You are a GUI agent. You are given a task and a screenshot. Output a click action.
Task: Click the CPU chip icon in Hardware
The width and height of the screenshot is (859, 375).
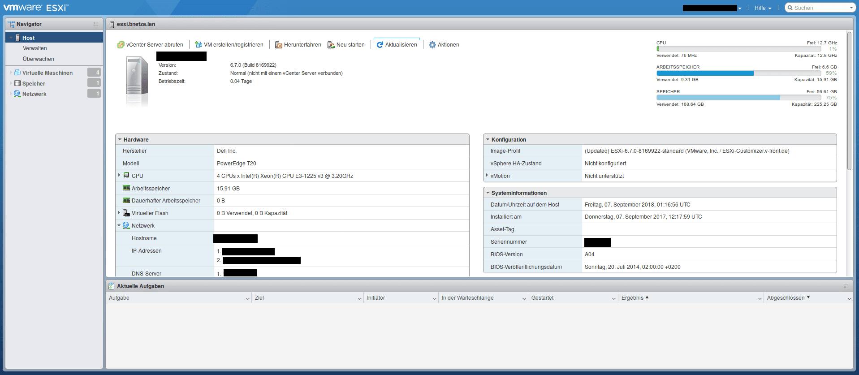[126, 175]
